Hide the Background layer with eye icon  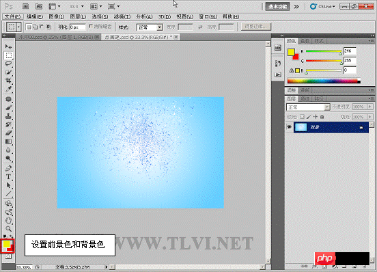[x=290, y=126]
